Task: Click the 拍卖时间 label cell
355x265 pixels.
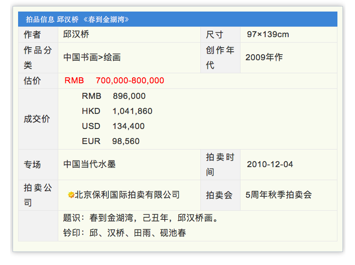Action: pyautogui.click(x=220, y=165)
